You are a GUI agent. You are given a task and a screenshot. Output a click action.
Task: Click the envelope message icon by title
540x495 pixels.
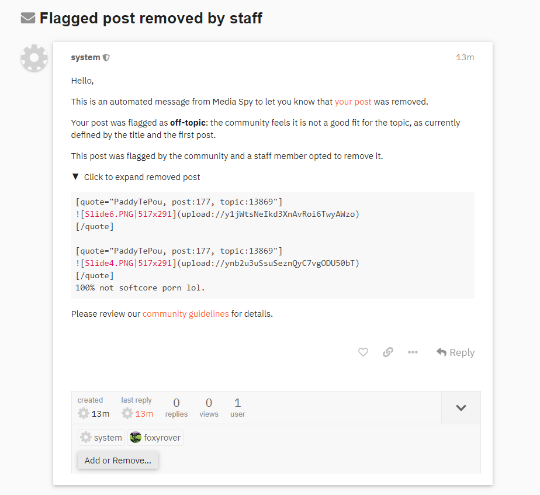click(28, 19)
